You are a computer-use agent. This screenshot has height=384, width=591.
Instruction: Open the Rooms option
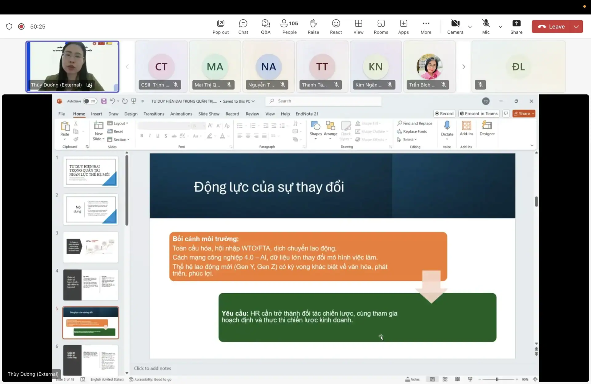[381, 27]
